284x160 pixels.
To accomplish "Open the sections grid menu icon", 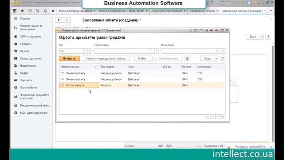I will coord(15,11).
